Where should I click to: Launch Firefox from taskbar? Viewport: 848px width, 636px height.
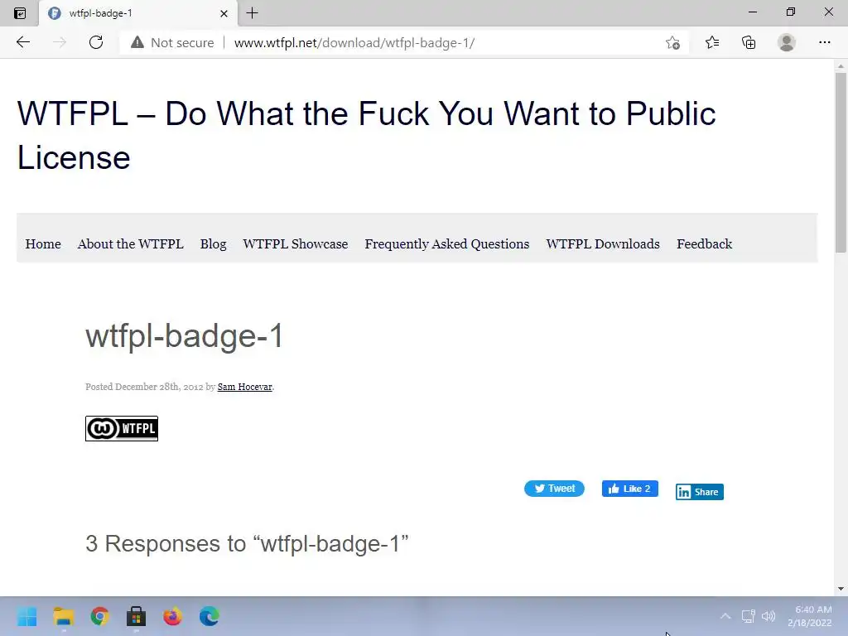pos(172,616)
